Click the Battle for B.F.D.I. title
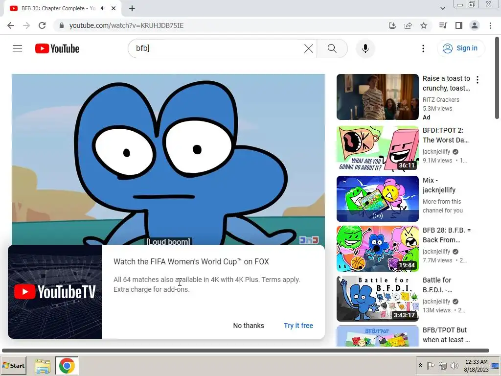Image resolution: width=501 pixels, height=376 pixels. coord(437,285)
